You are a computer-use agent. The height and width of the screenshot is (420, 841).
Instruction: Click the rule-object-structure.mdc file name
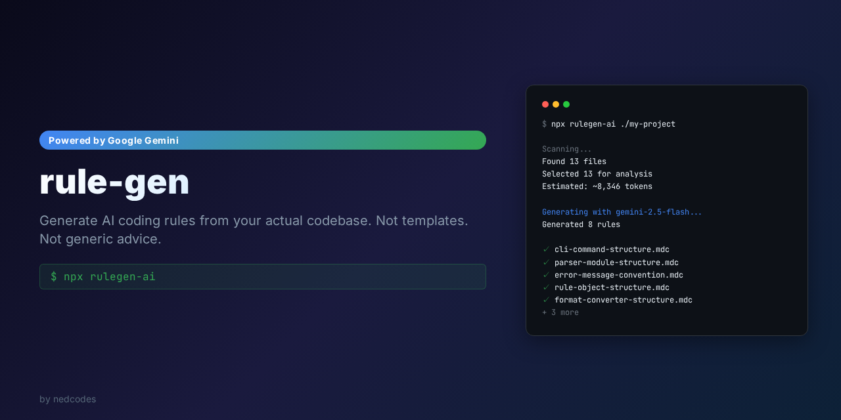coord(612,287)
